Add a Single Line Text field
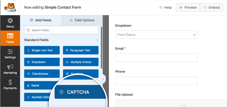Screen dimensions: 227x107 point(42,50)
